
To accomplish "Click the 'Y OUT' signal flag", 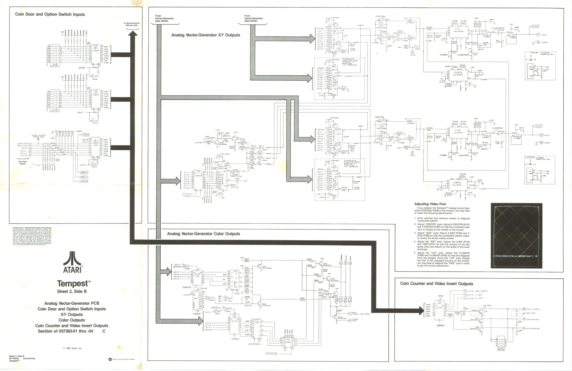I will 538,126.
